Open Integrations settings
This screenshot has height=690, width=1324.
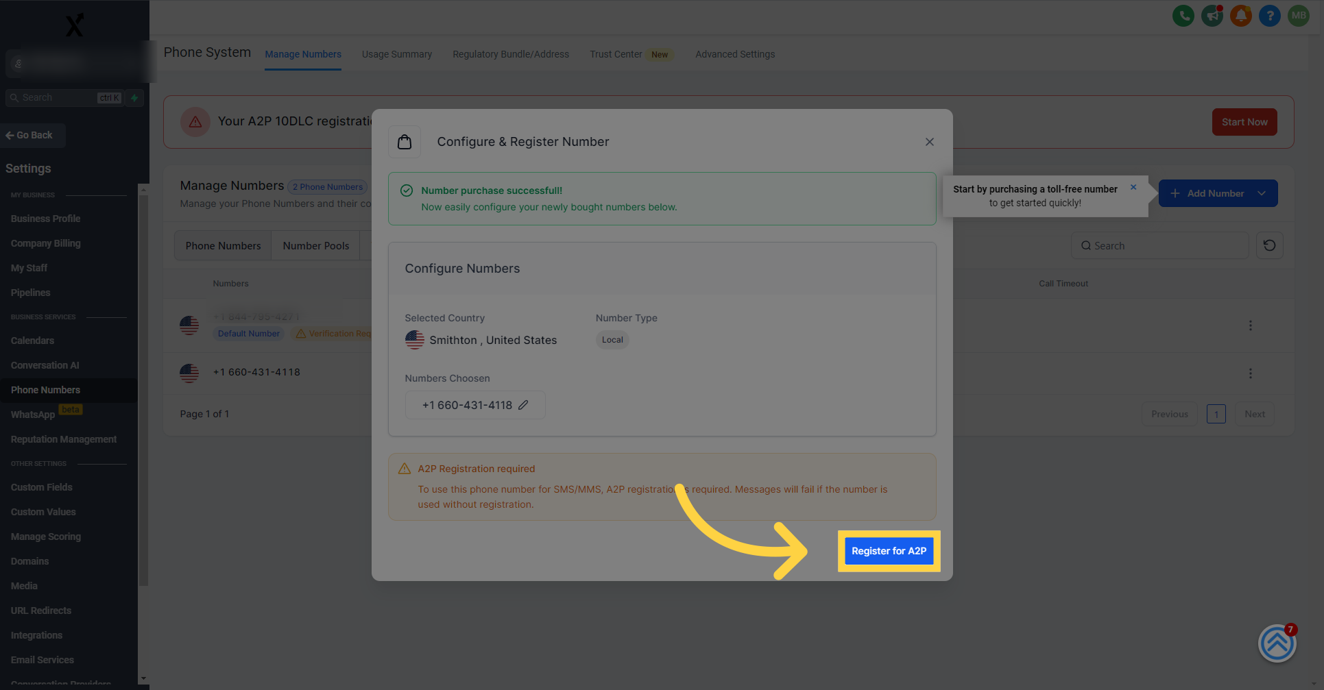[x=37, y=635]
